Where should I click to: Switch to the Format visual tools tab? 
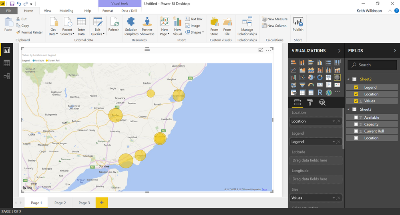[x=108, y=11]
